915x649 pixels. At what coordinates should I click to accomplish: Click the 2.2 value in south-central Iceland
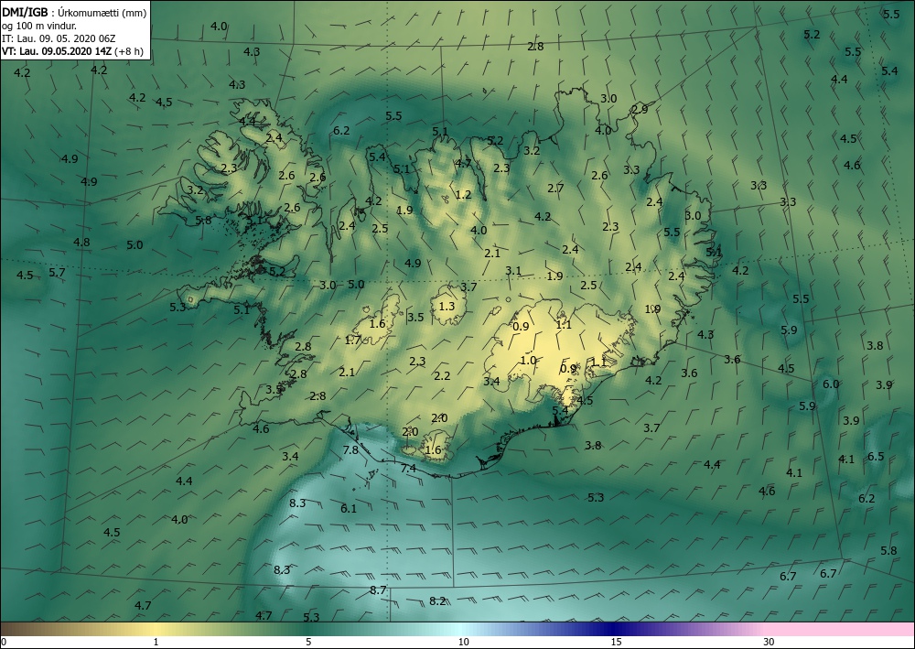(442, 376)
